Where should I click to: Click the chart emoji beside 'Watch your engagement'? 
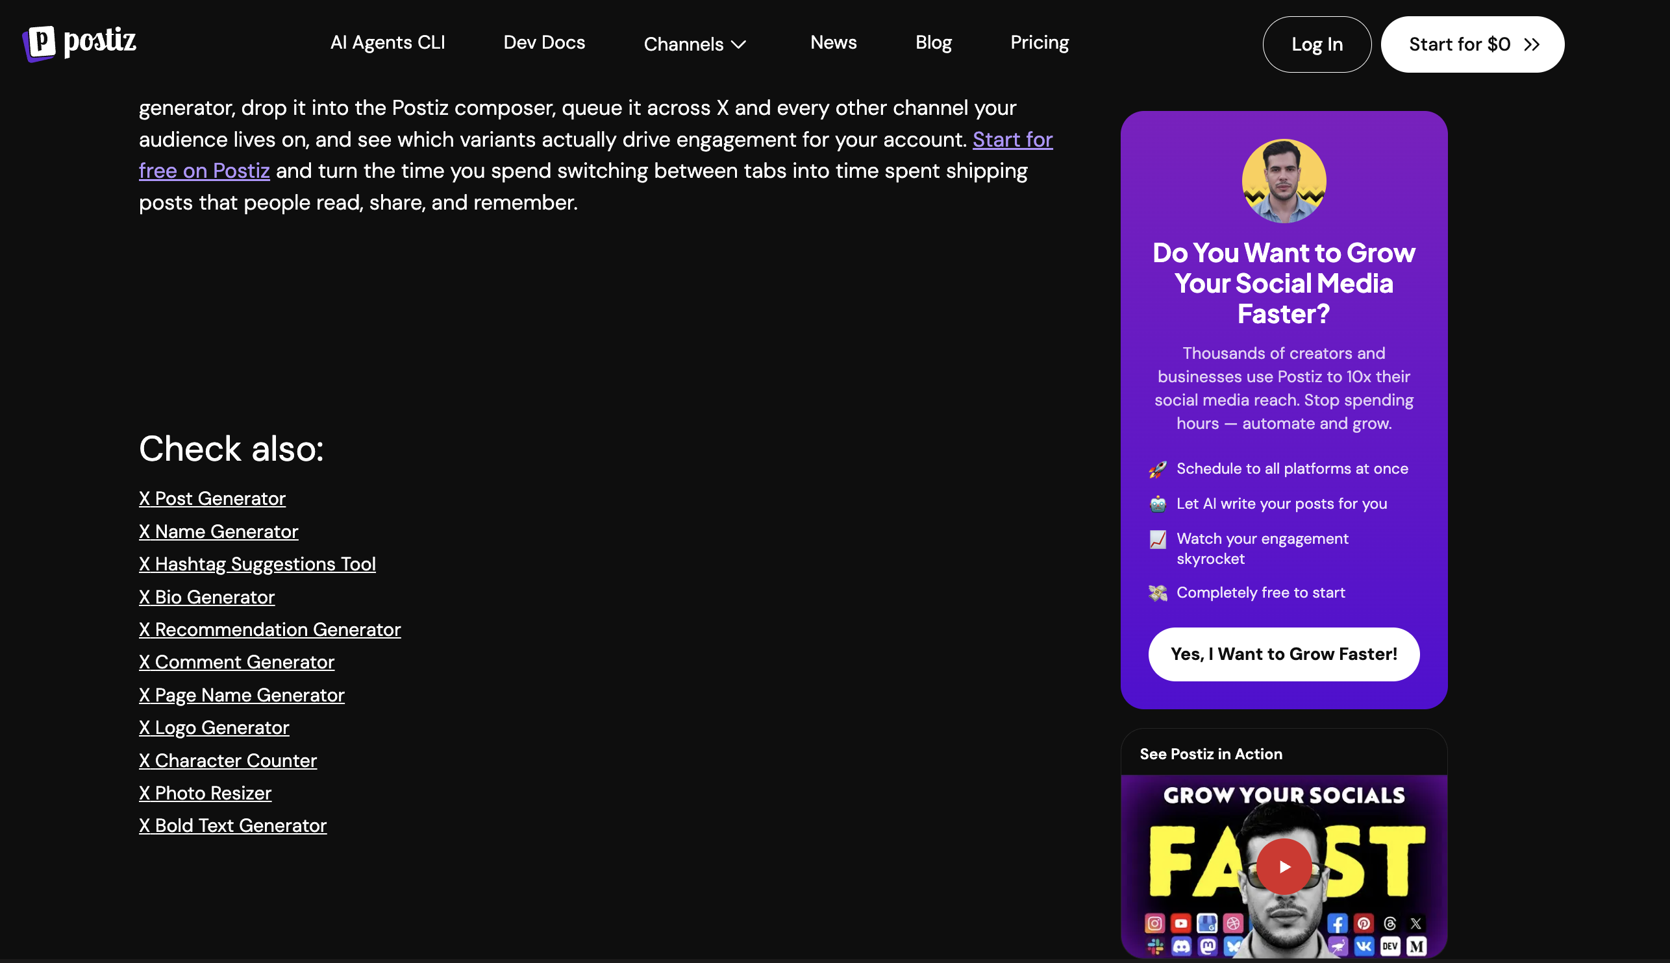point(1158,540)
